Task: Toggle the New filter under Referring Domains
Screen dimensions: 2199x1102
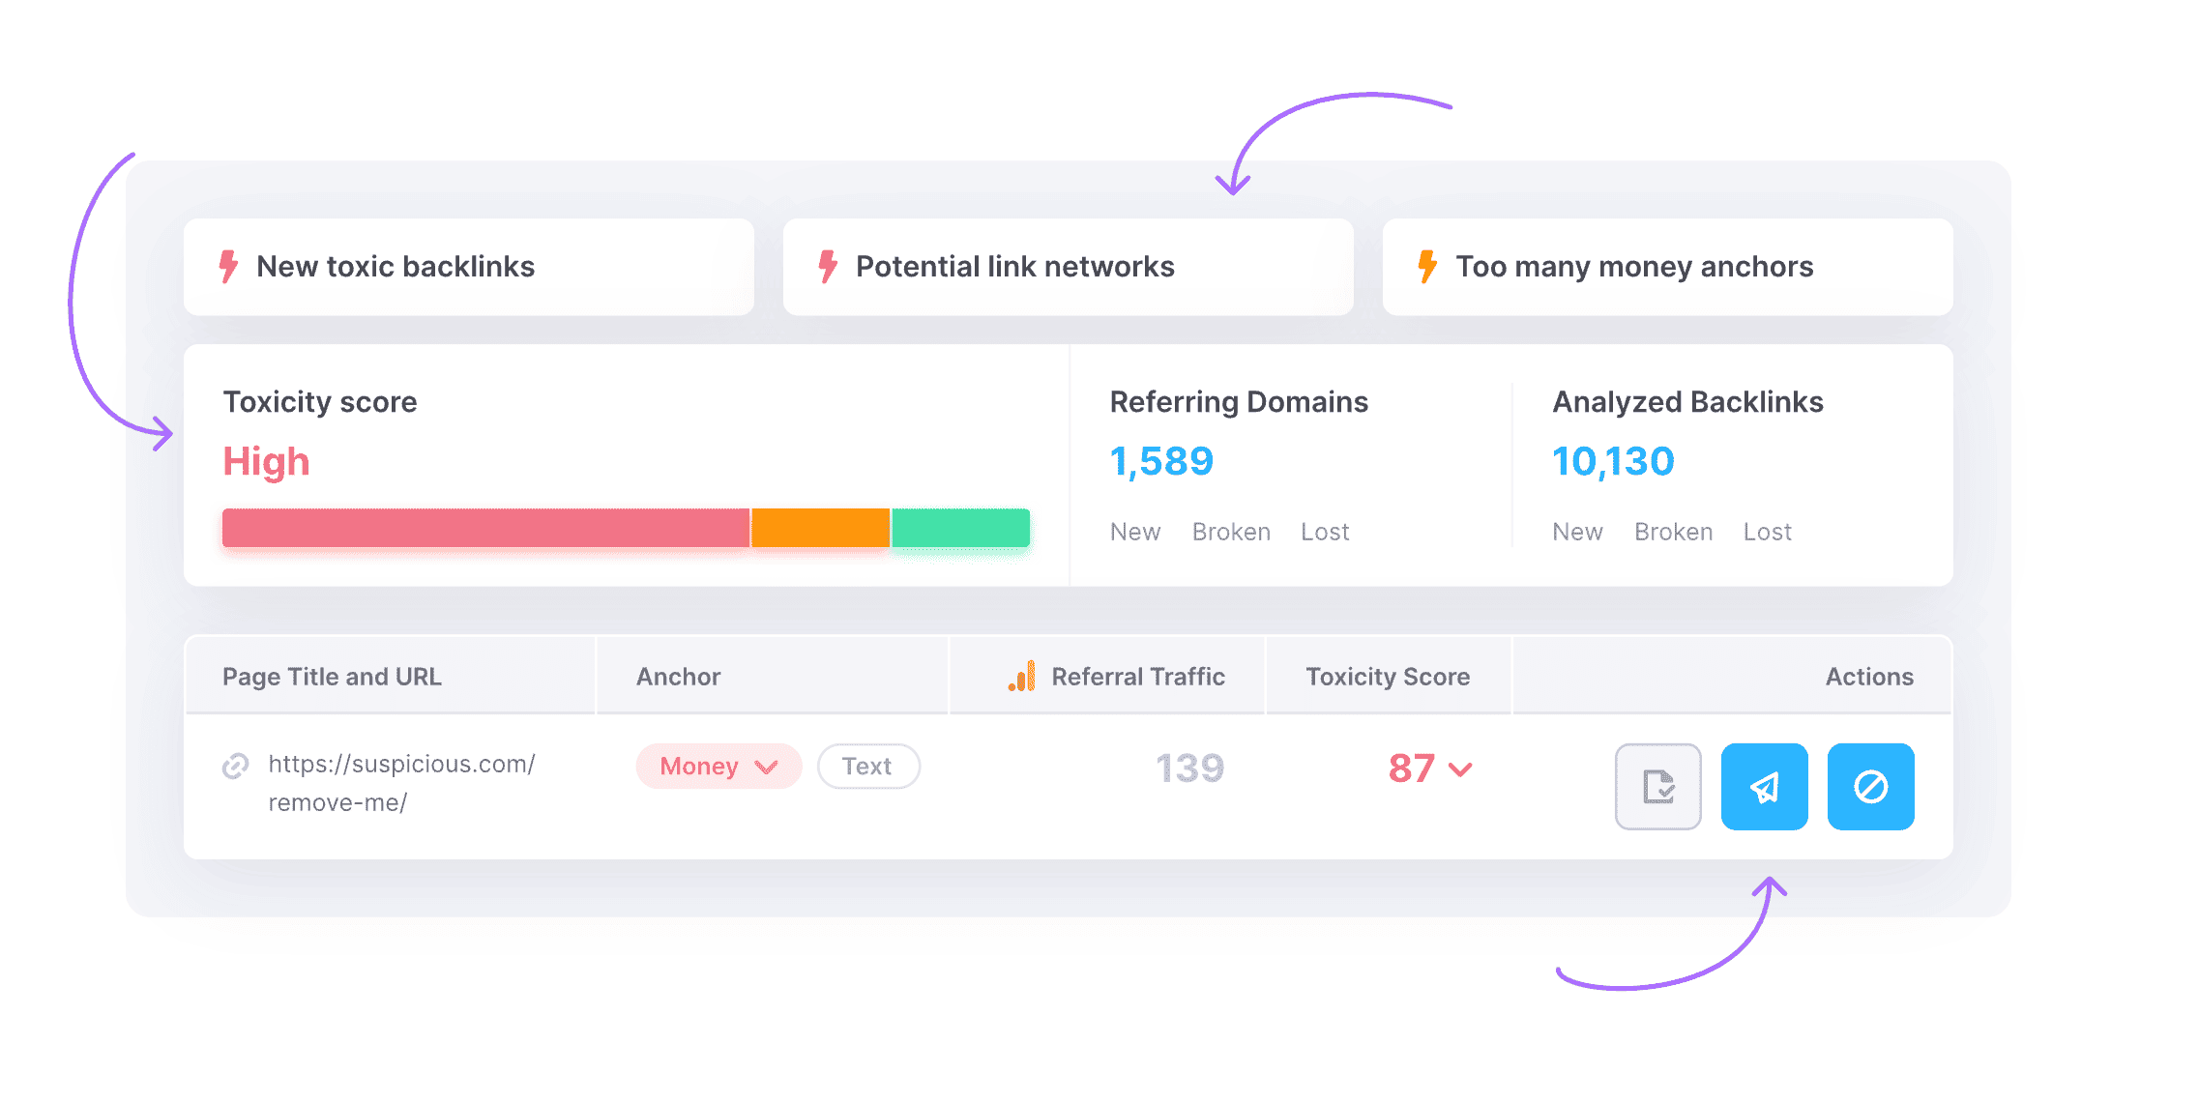Action: coord(1135,531)
